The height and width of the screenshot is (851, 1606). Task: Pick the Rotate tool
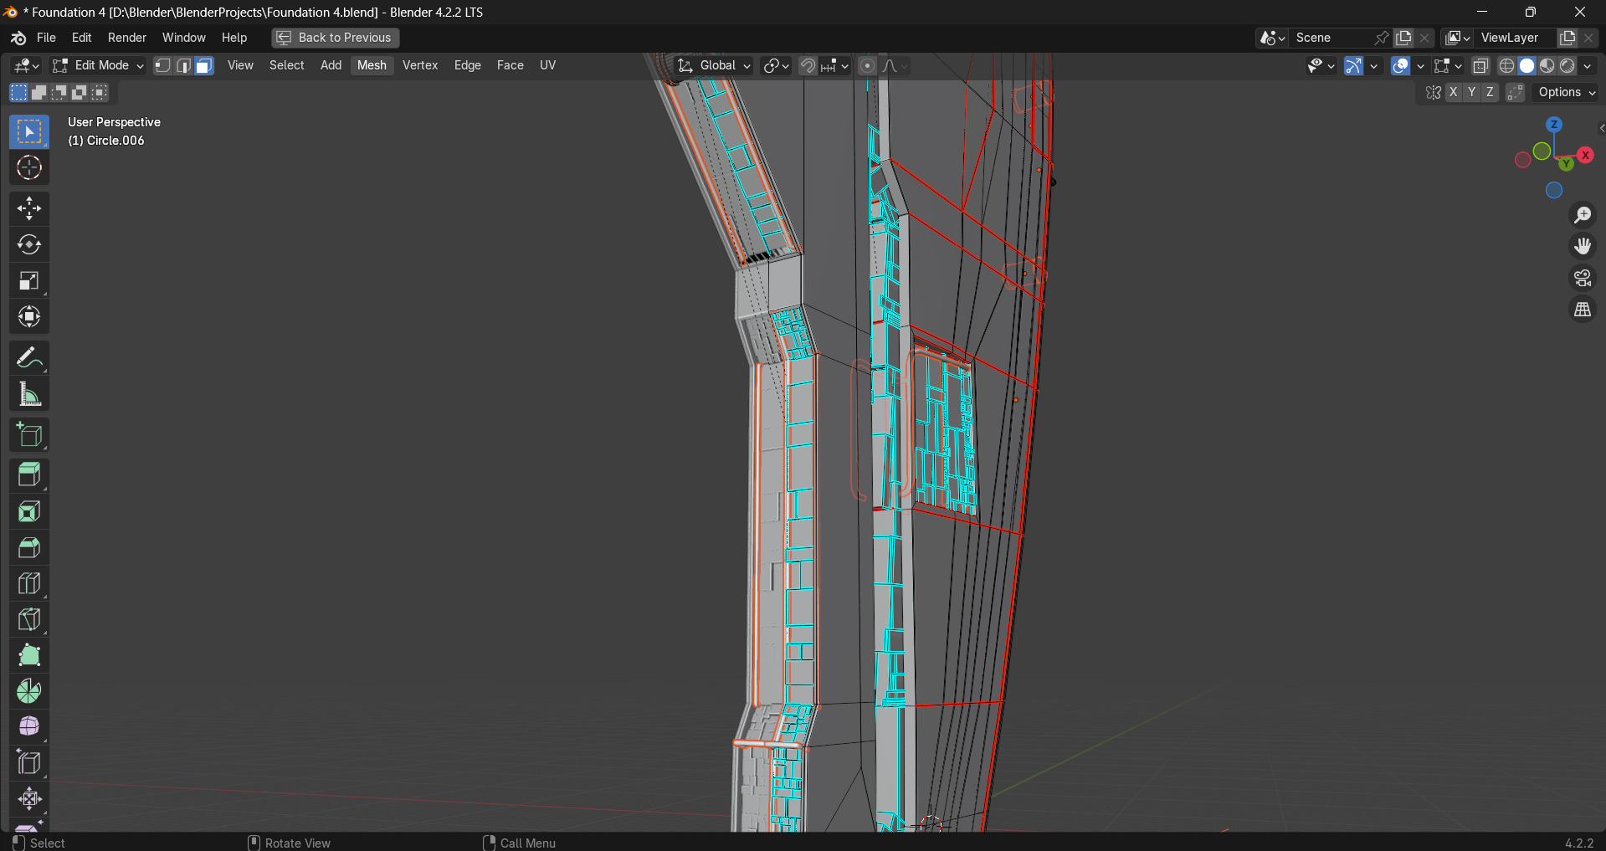[29, 245]
